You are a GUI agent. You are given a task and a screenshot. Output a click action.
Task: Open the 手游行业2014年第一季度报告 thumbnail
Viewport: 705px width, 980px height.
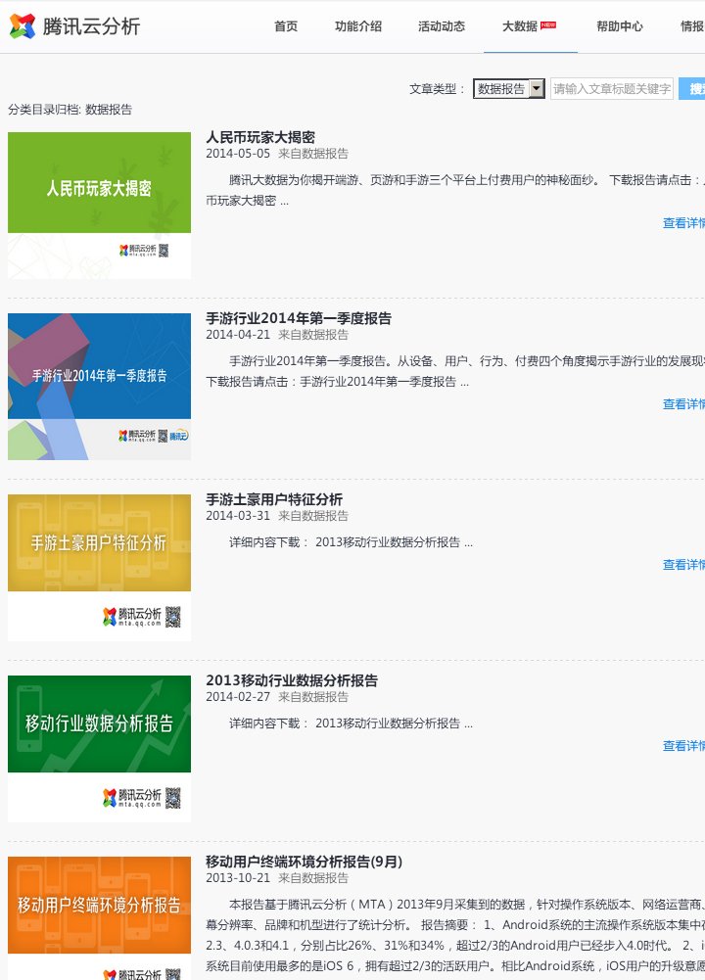pyautogui.click(x=99, y=387)
